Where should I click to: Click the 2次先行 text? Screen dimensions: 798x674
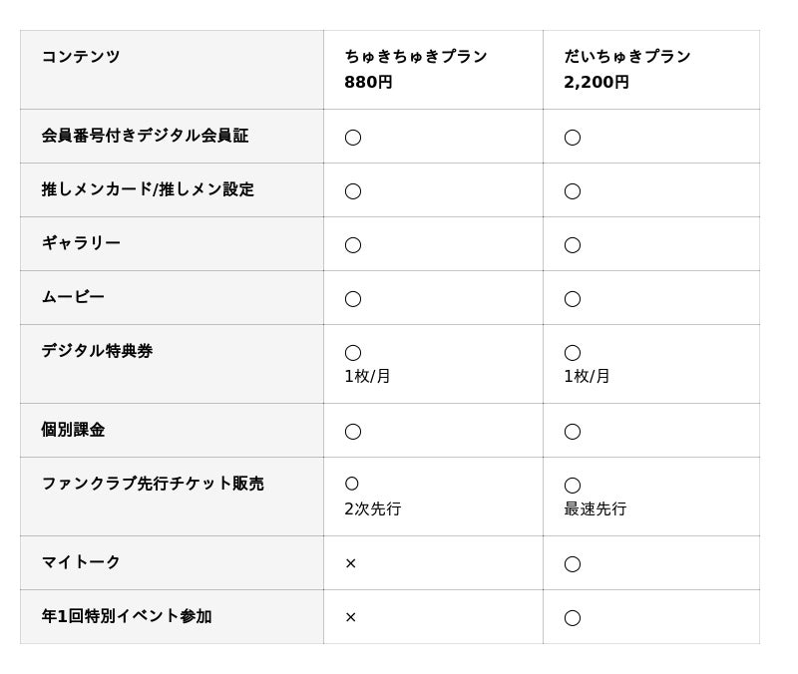coord(373,508)
